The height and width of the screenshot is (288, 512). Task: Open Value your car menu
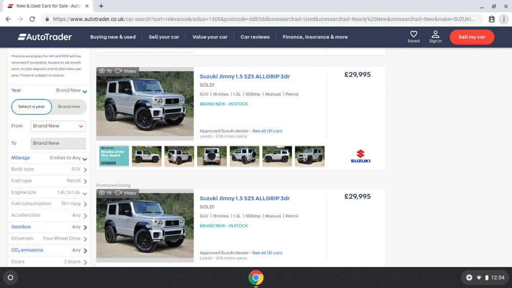pos(209,37)
